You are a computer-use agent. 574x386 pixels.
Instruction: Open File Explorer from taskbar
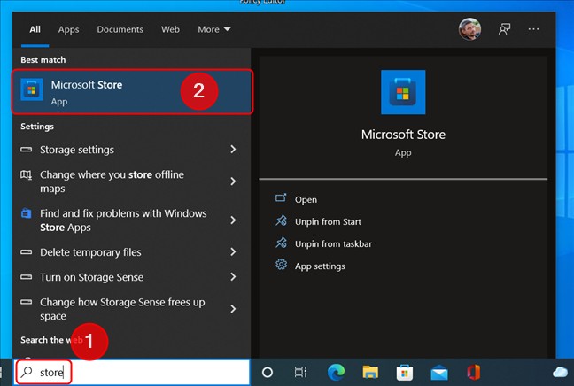click(370, 372)
